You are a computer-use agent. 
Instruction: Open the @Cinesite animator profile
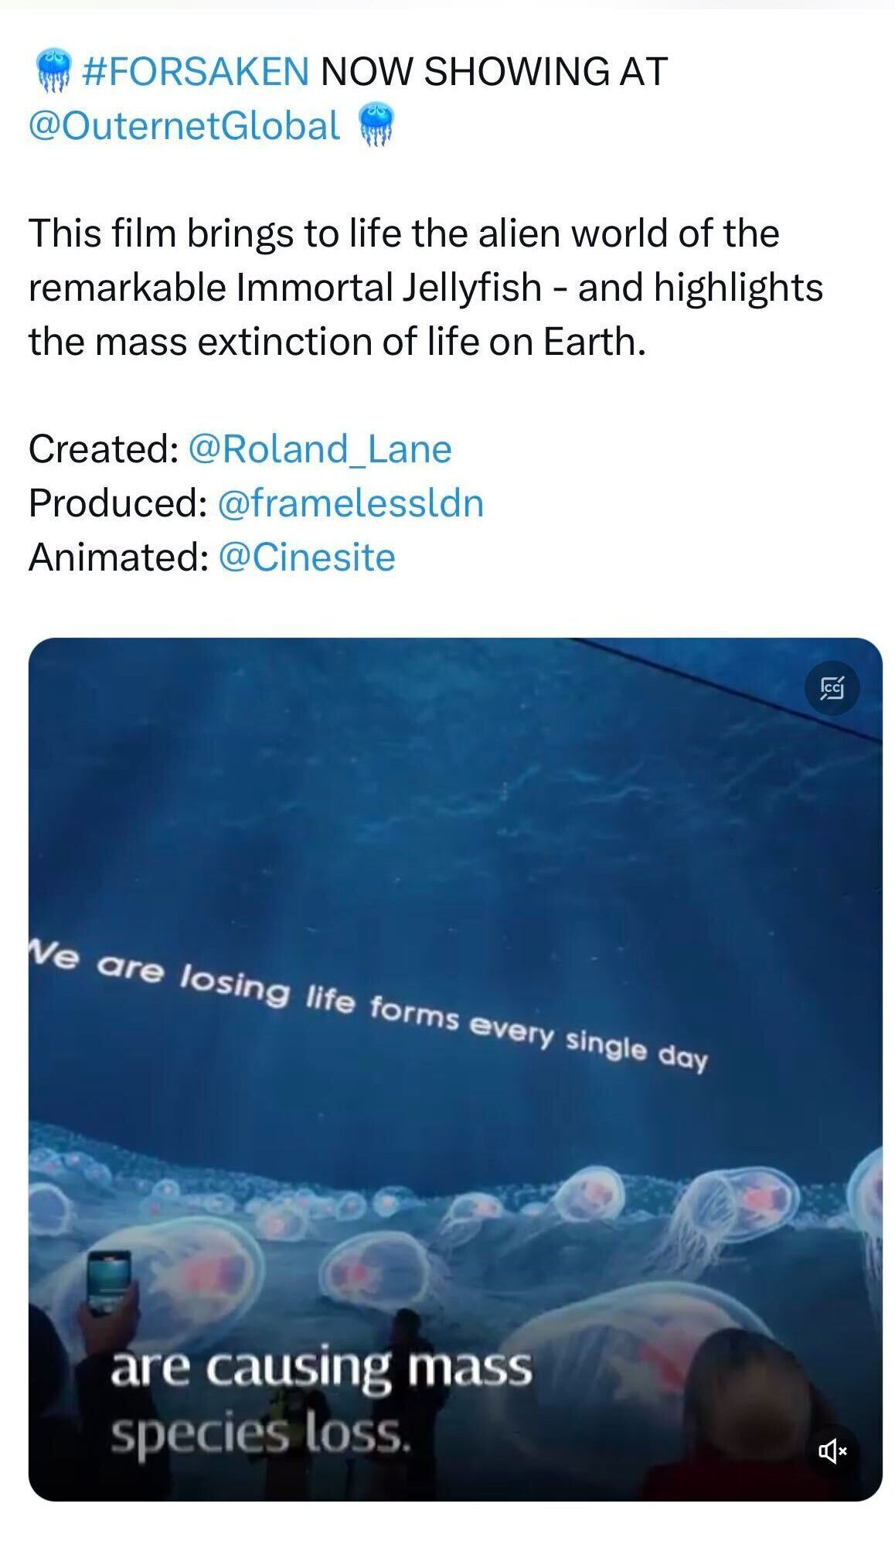click(307, 557)
